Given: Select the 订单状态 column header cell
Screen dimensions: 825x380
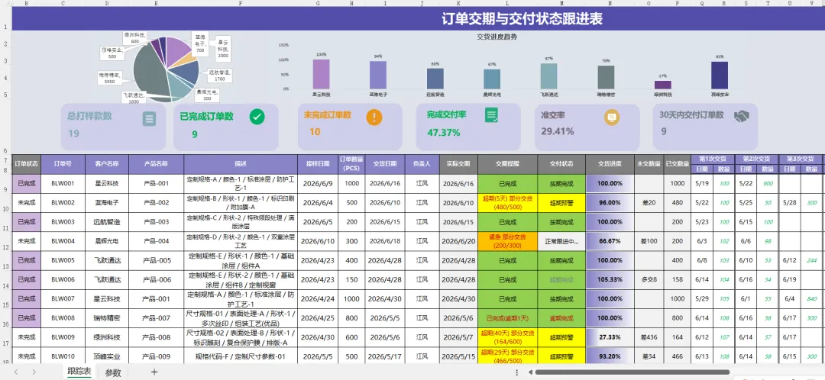Looking at the screenshot, I should [26, 164].
